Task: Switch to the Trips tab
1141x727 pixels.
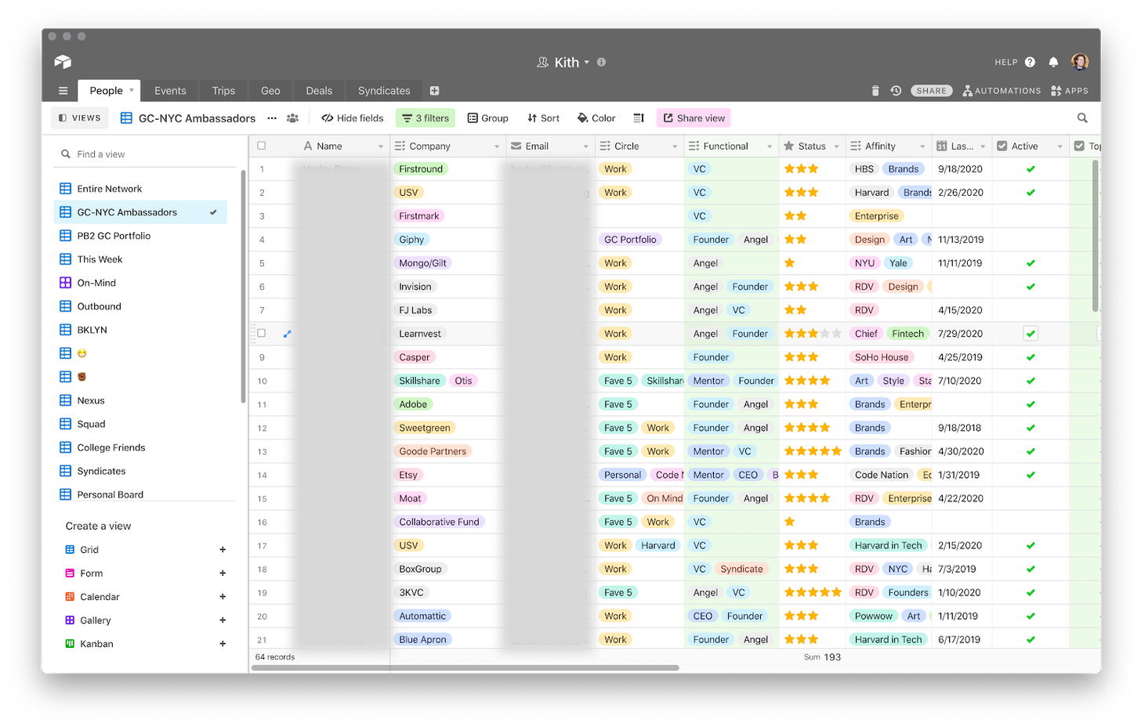Action: [223, 91]
